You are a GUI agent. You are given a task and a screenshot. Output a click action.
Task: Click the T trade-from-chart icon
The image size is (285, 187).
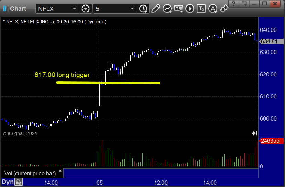(x=201, y=9)
